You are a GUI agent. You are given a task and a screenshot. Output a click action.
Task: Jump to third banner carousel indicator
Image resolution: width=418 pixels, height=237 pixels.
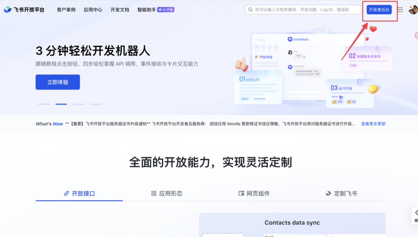(x=78, y=104)
